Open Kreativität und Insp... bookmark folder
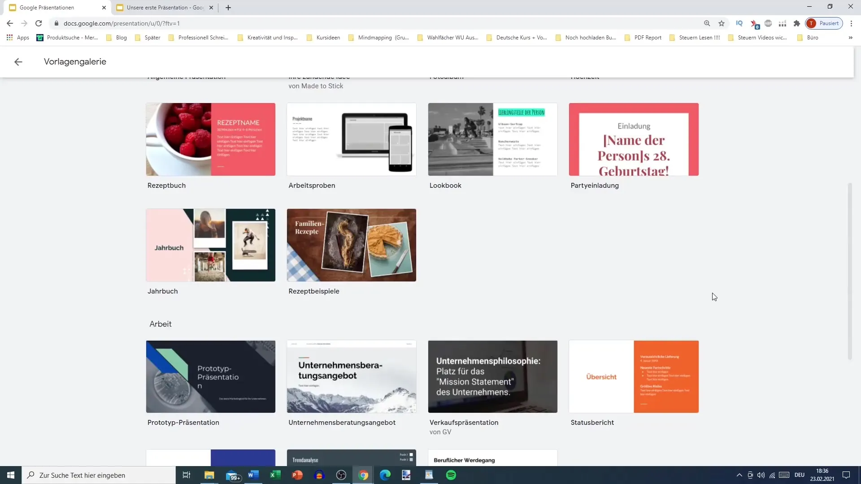The width and height of the screenshot is (861, 484). click(268, 38)
